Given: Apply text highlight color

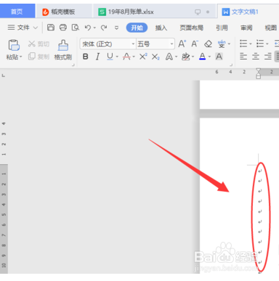Looking at the screenshot, I should pos(186,57).
